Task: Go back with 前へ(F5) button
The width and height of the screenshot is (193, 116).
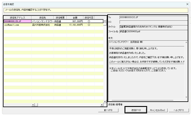Action: (108, 110)
